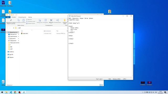Click the New folder icon in Explorer ribbon
This screenshot has width=168, height=94.
coord(65,20)
